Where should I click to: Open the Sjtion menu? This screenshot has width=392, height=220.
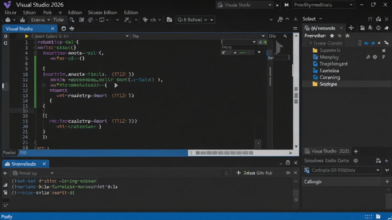pyautogui.click(x=29, y=13)
